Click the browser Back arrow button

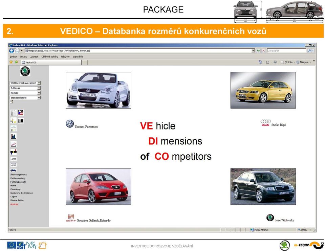(12, 50)
